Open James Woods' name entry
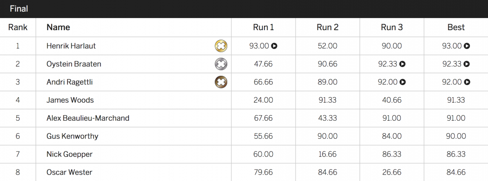The width and height of the screenshot is (488, 181). click(70, 100)
